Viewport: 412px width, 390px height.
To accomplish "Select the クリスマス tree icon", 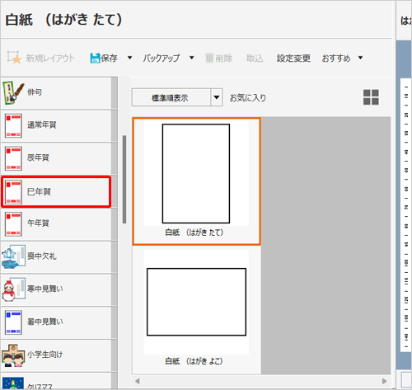I will coord(13,383).
